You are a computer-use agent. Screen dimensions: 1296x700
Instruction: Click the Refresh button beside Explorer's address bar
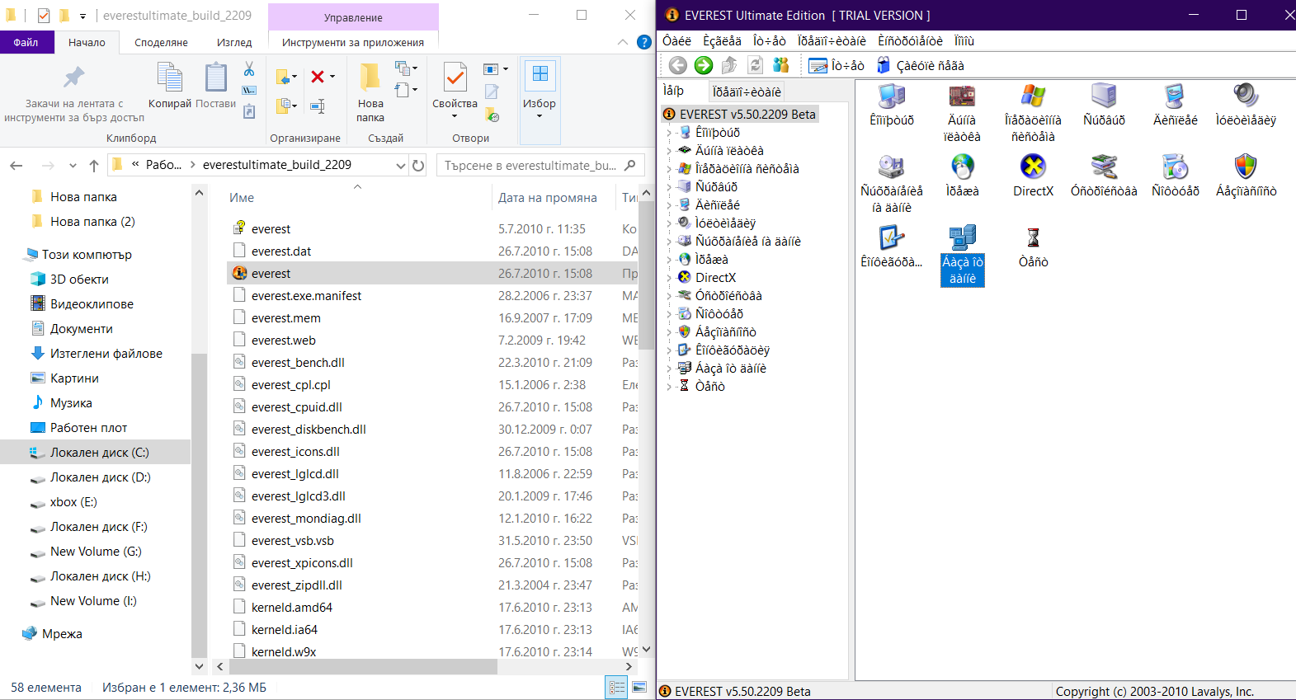[418, 165]
